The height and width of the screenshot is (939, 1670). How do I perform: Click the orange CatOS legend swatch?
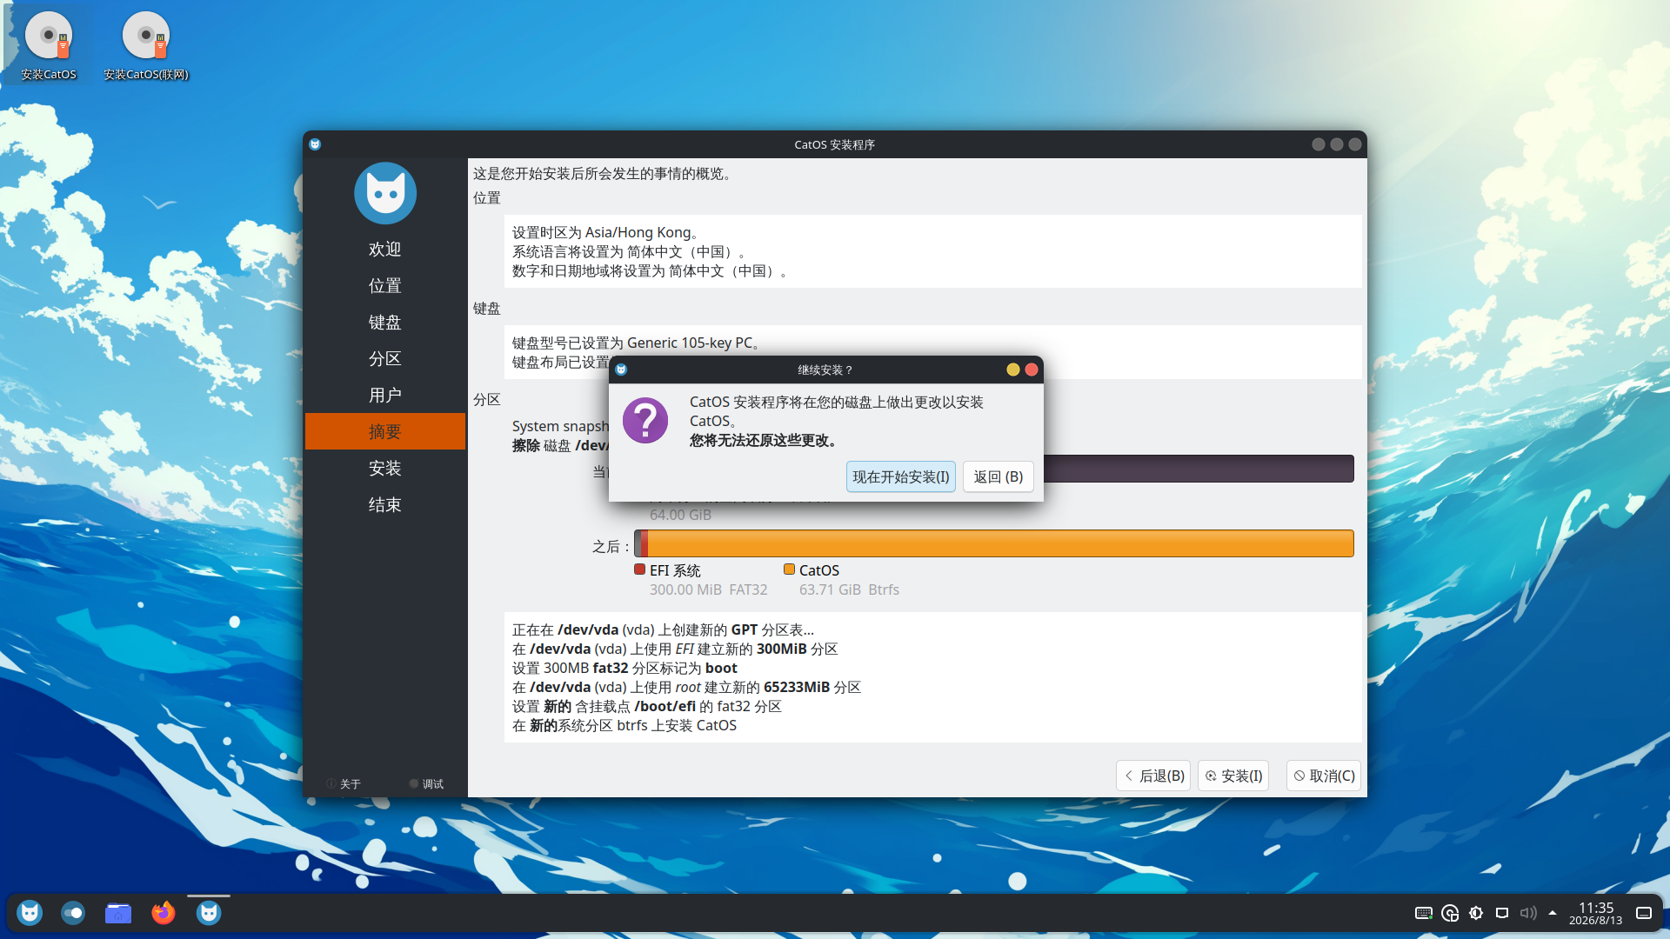tap(789, 569)
